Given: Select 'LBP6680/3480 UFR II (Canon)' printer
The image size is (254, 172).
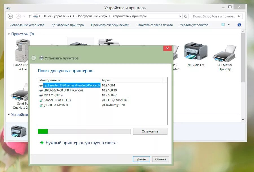Looking at the screenshot, I should 63,90.
